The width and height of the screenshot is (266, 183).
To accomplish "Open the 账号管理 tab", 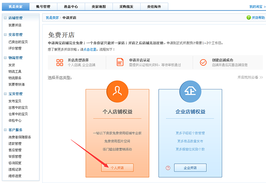I will click(x=43, y=7).
